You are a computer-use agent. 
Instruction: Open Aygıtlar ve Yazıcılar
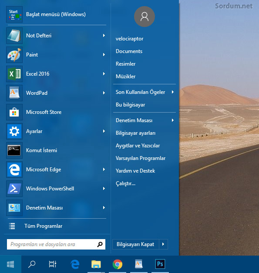coord(138,146)
